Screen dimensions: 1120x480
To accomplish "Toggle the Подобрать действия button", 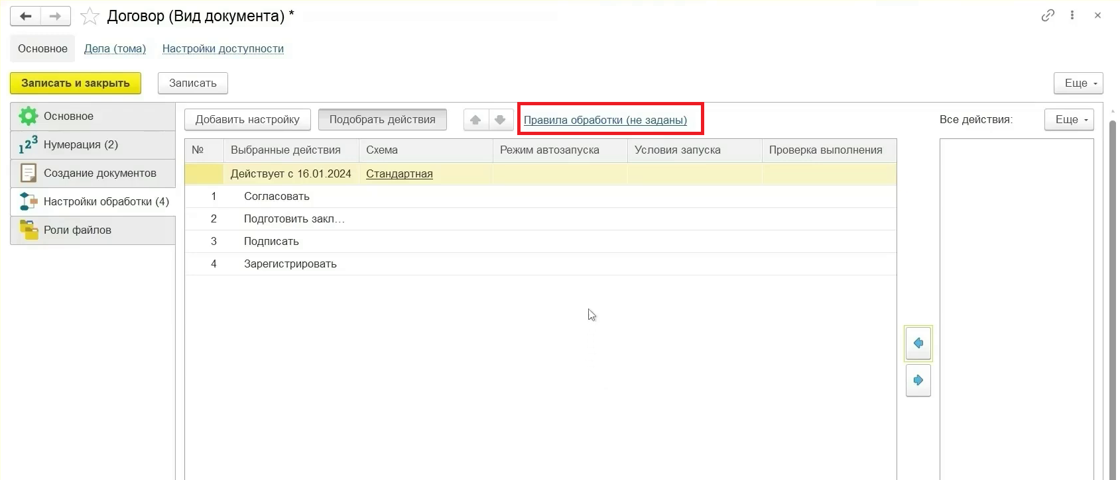I will 382,120.
